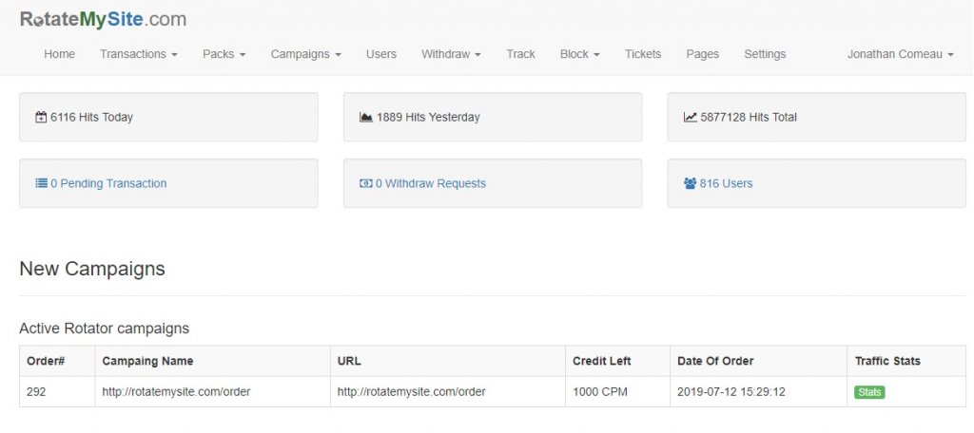Open the 0 Pending Transaction link
Screen dimensions: 974x433
click(x=108, y=183)
